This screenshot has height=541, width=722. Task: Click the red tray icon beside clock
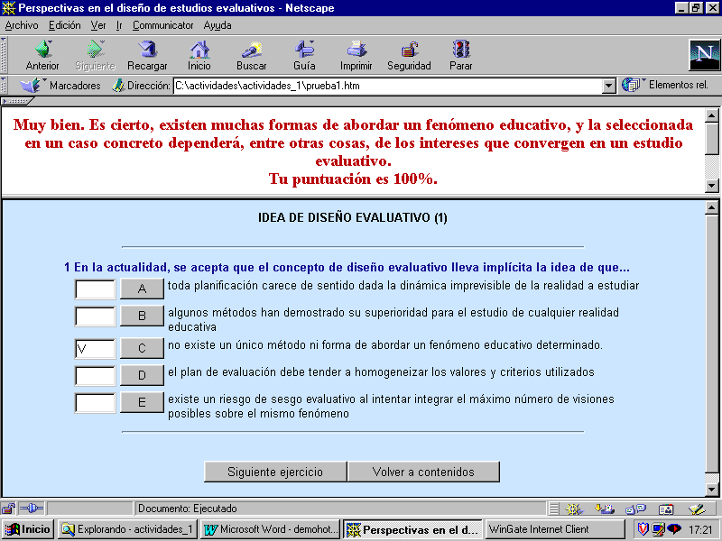coord(674,529)
